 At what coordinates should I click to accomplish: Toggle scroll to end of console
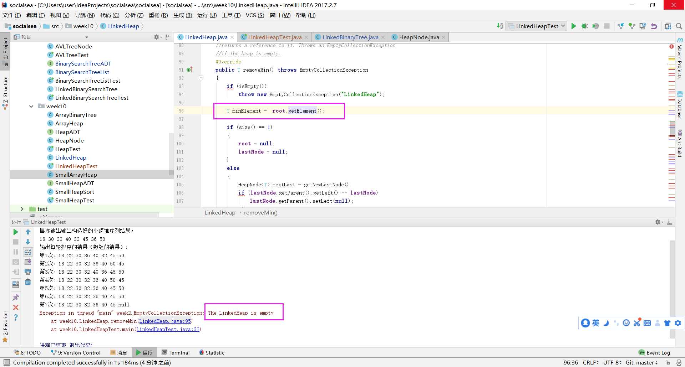tap(28, 262)
